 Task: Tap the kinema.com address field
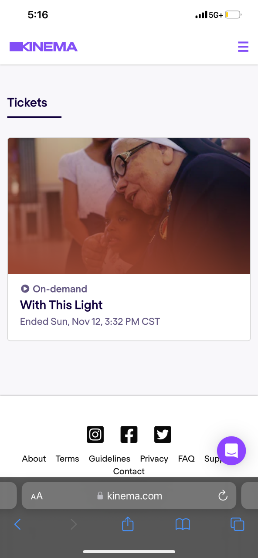click(x=129, y=496)
